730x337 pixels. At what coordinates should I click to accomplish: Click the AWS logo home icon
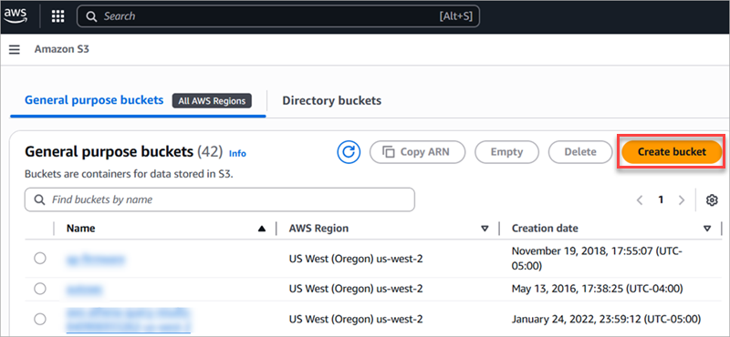pos(16,16)
